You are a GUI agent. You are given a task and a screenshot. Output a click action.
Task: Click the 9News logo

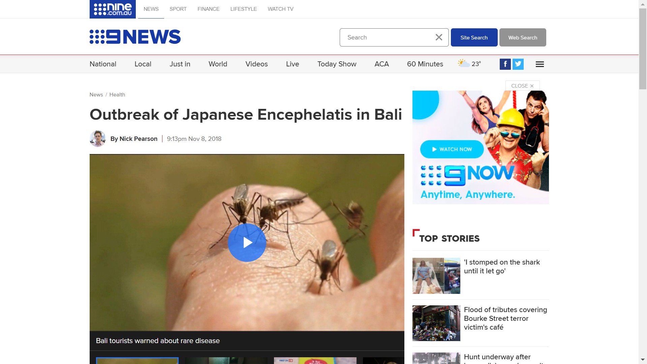click(135, 37)
